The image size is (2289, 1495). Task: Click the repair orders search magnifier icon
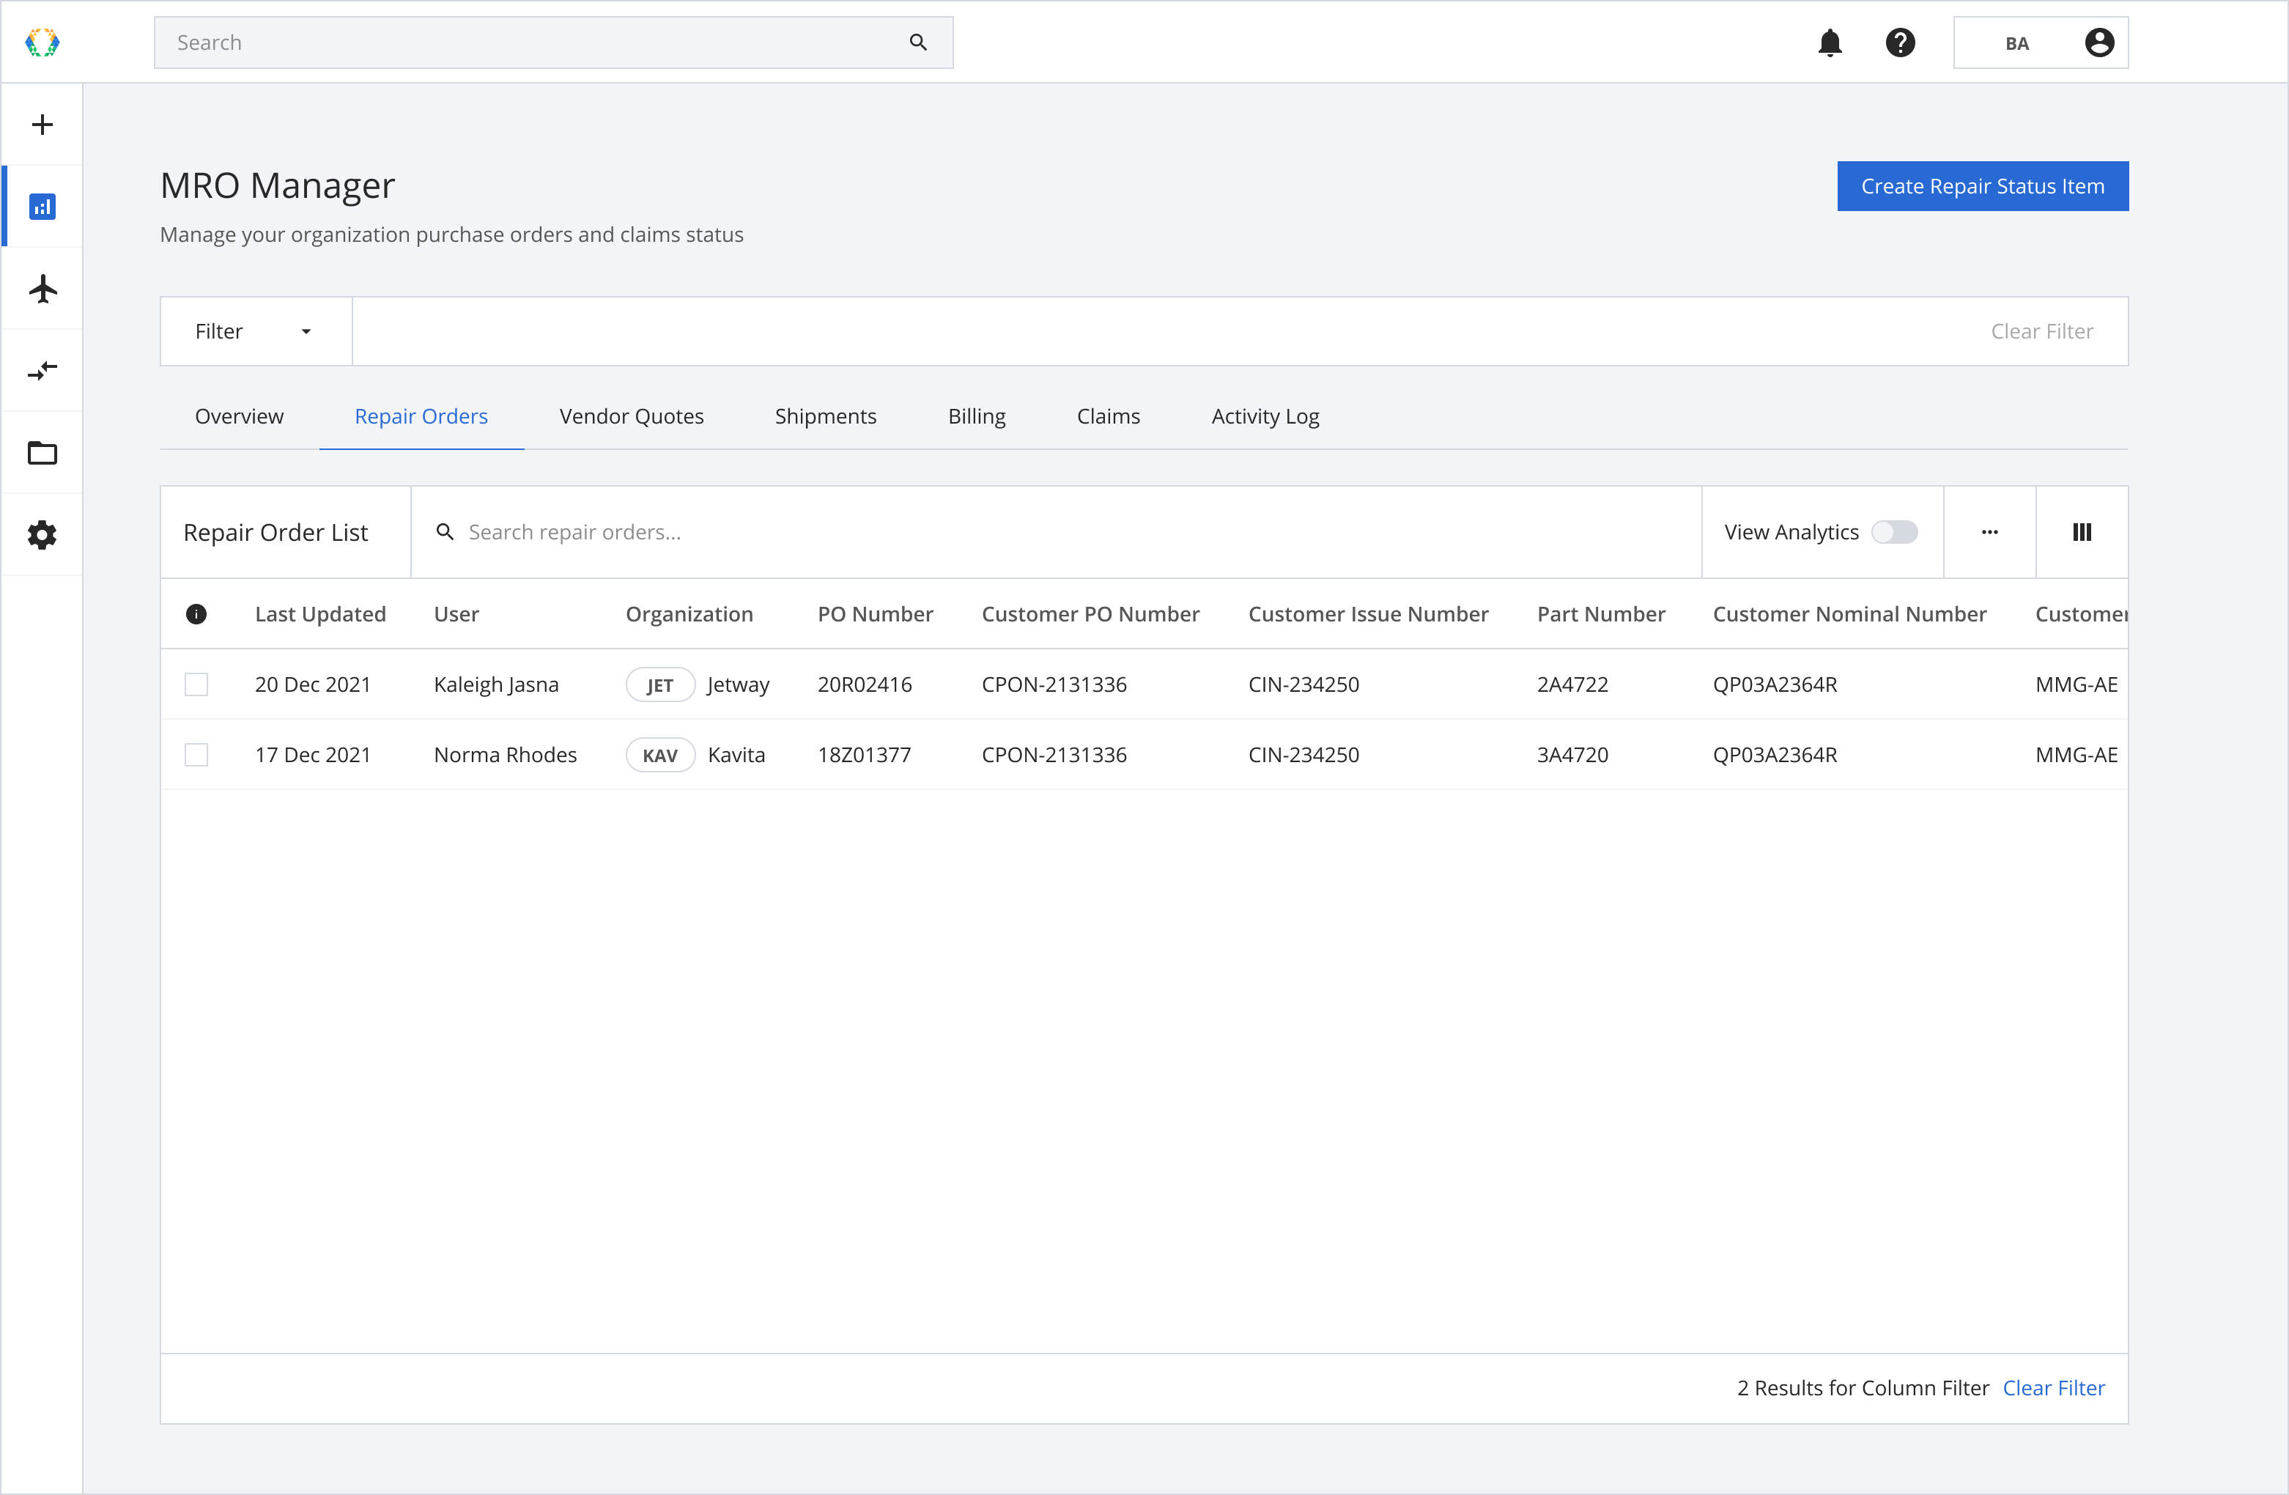[444, 532]
